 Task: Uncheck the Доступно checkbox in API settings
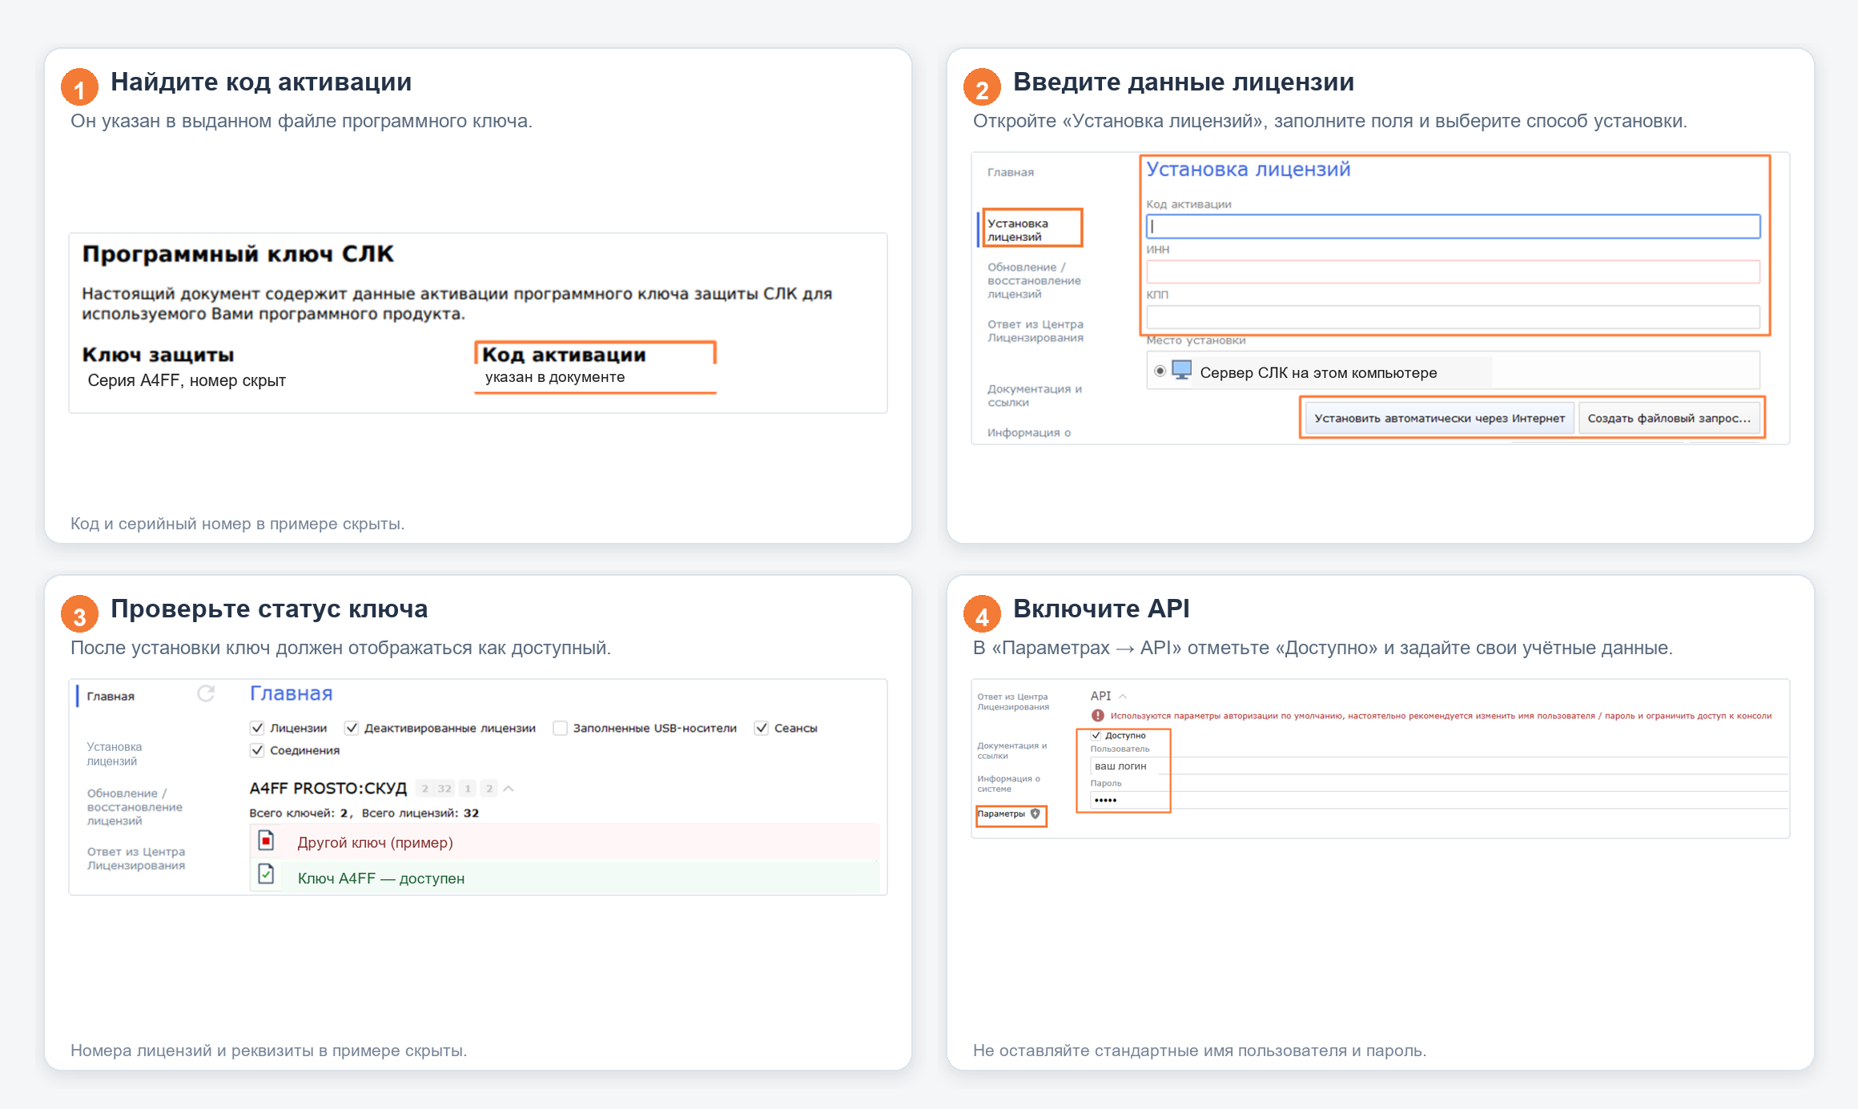(1096, 735)
